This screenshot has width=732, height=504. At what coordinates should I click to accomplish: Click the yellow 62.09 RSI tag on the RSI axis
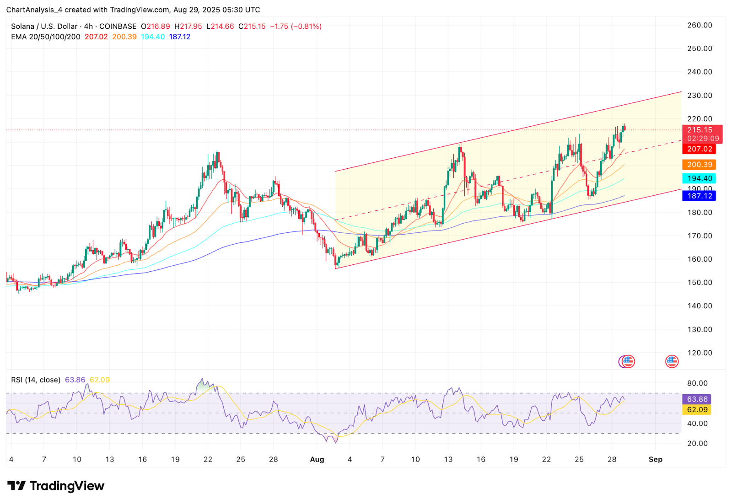(697, 410)
